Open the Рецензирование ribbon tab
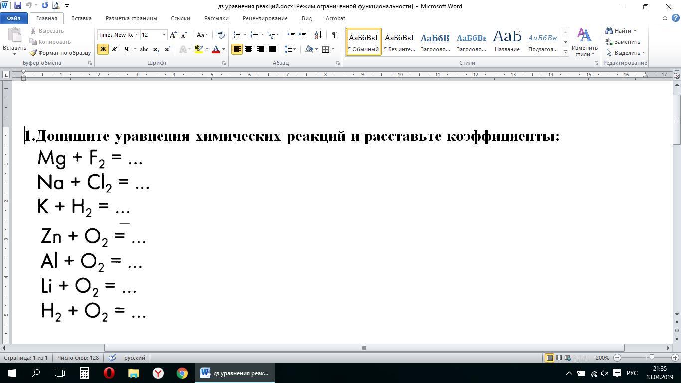681x383 pixels. pyautogui.click(x=265, y=18)
